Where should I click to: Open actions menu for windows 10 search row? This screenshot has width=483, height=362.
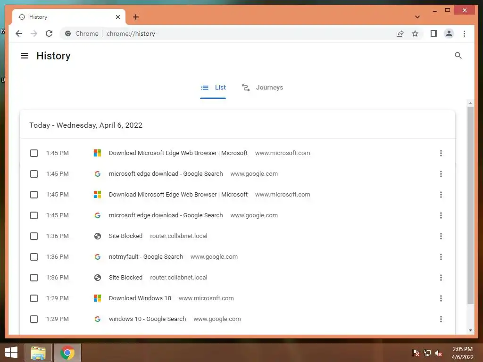[441, 319]
